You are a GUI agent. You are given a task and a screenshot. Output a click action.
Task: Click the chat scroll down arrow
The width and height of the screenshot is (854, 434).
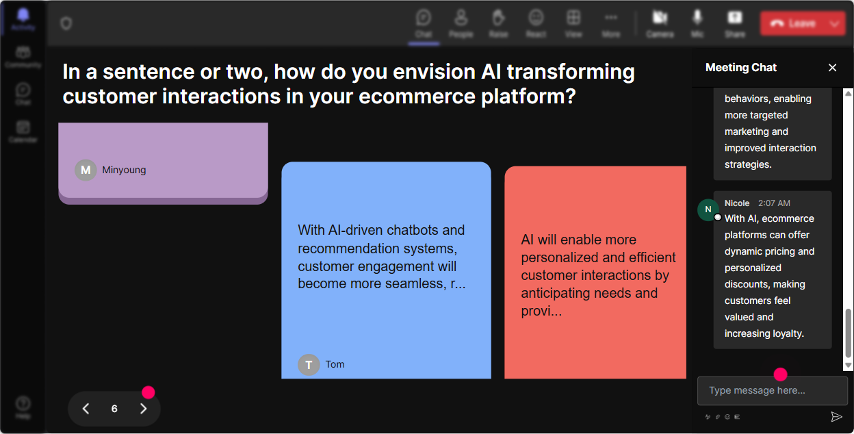click(849, 366)
